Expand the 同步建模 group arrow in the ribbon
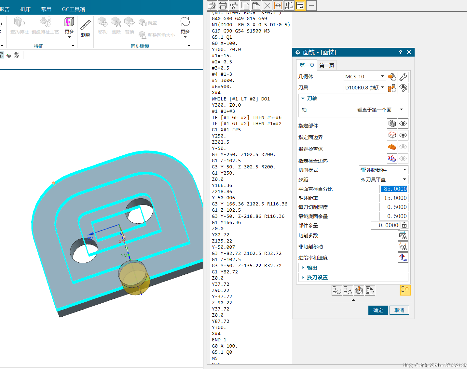This screenshot has height=369, width=467. (189, 46)
